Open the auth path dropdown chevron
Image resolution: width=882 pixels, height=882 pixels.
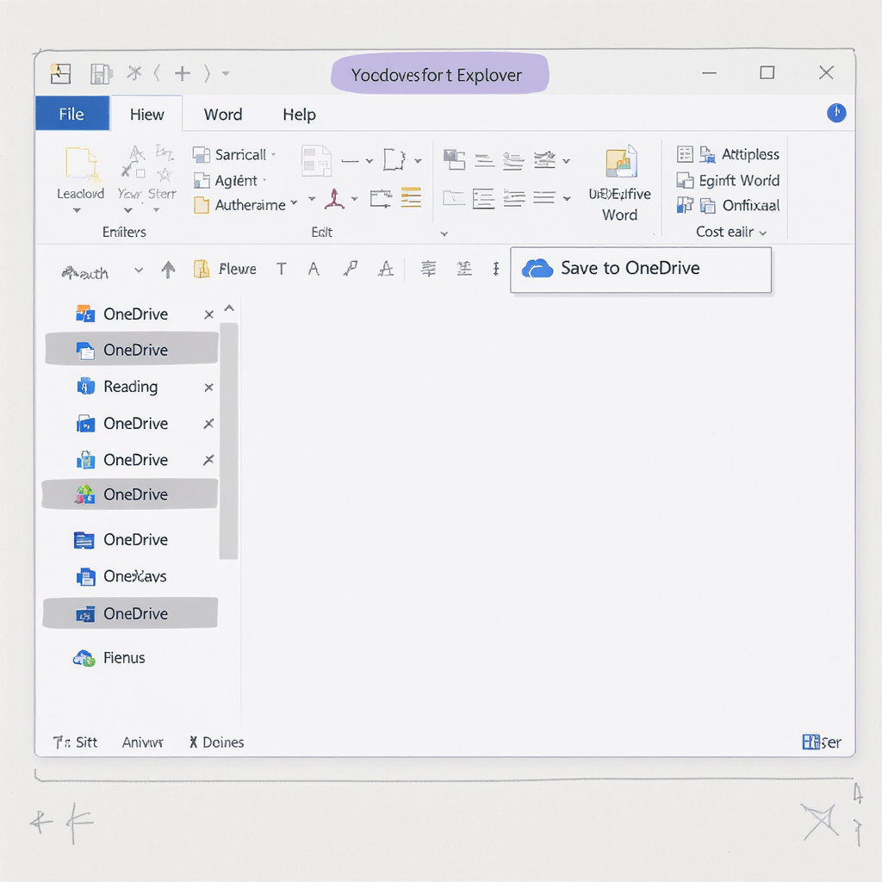[x=139, y=270]
